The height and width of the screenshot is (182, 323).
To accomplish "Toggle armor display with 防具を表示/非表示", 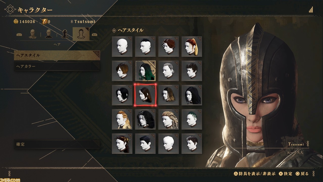I will (255, 174).
